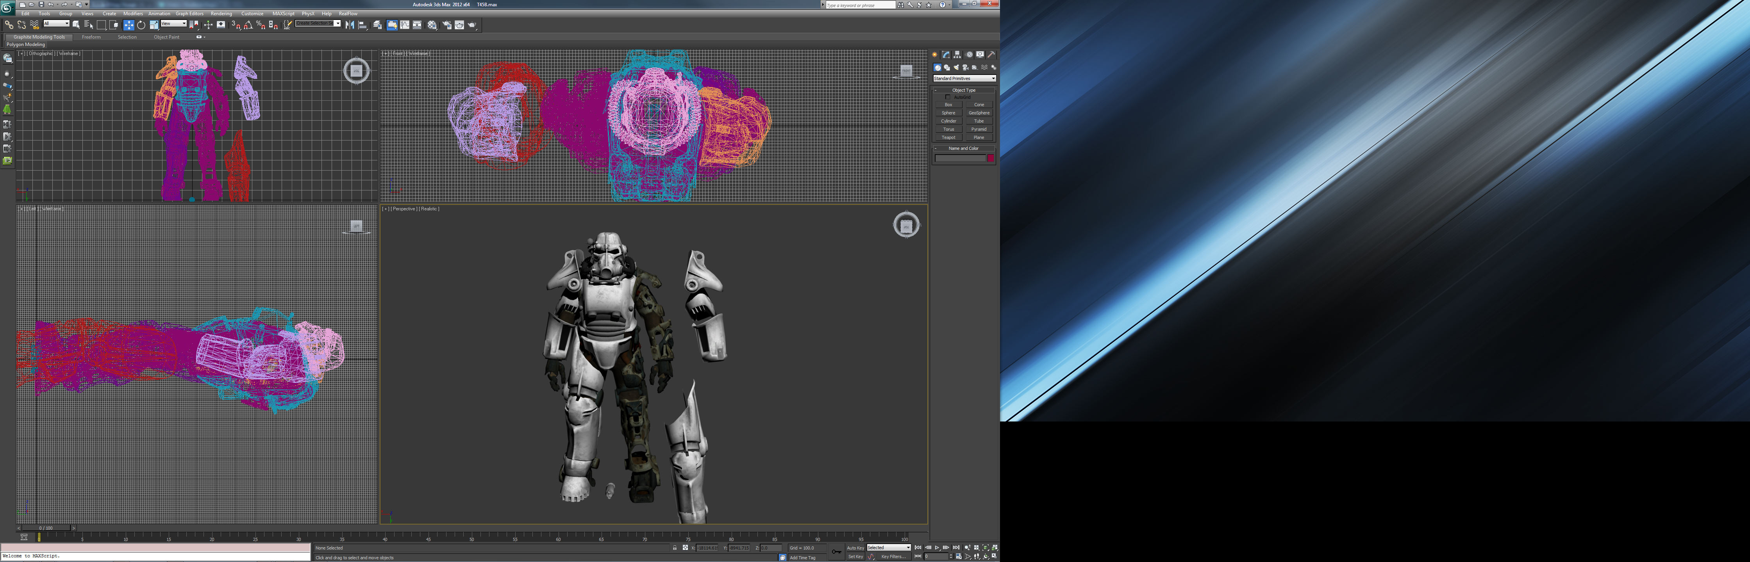Expand the ribbon minimize options arrow
The image size is (1750, 562).
(x=204, y=37)
